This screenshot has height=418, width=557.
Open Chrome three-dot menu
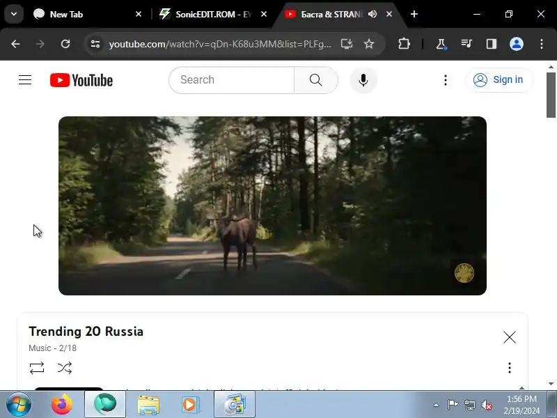pos(542,44)
